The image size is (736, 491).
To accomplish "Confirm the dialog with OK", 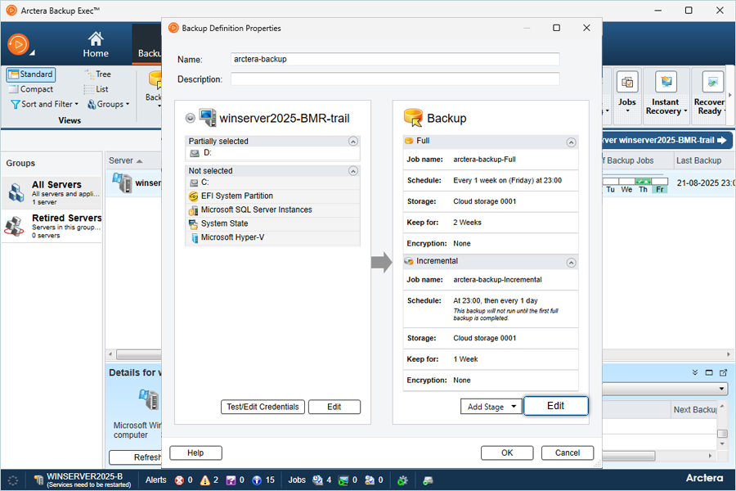I will click(507, 453).
